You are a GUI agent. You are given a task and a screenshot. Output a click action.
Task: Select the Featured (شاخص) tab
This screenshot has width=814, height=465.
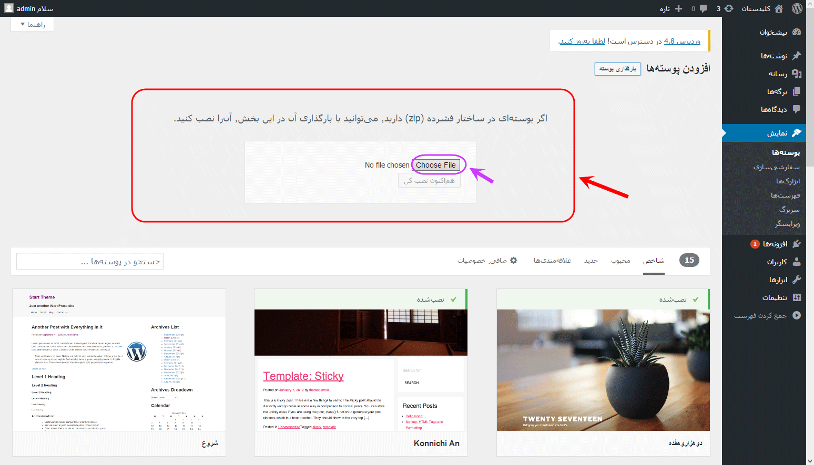coord(654,261)
